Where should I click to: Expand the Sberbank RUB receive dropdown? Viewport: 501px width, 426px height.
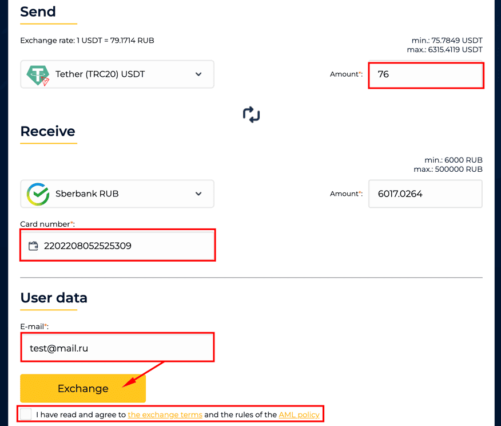tap(117, 194)
